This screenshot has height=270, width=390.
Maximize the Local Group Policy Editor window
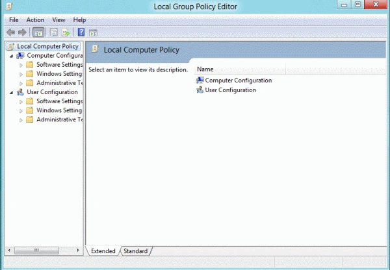pyautogui.click(x=357, y=5)
